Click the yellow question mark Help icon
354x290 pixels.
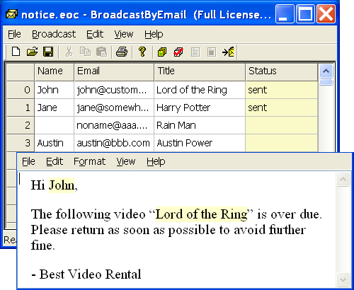pyautogui.click(x=142, y=52)
